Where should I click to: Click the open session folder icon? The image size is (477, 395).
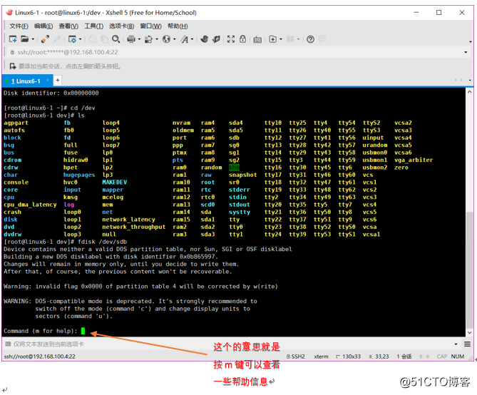[x=25, y=39]
